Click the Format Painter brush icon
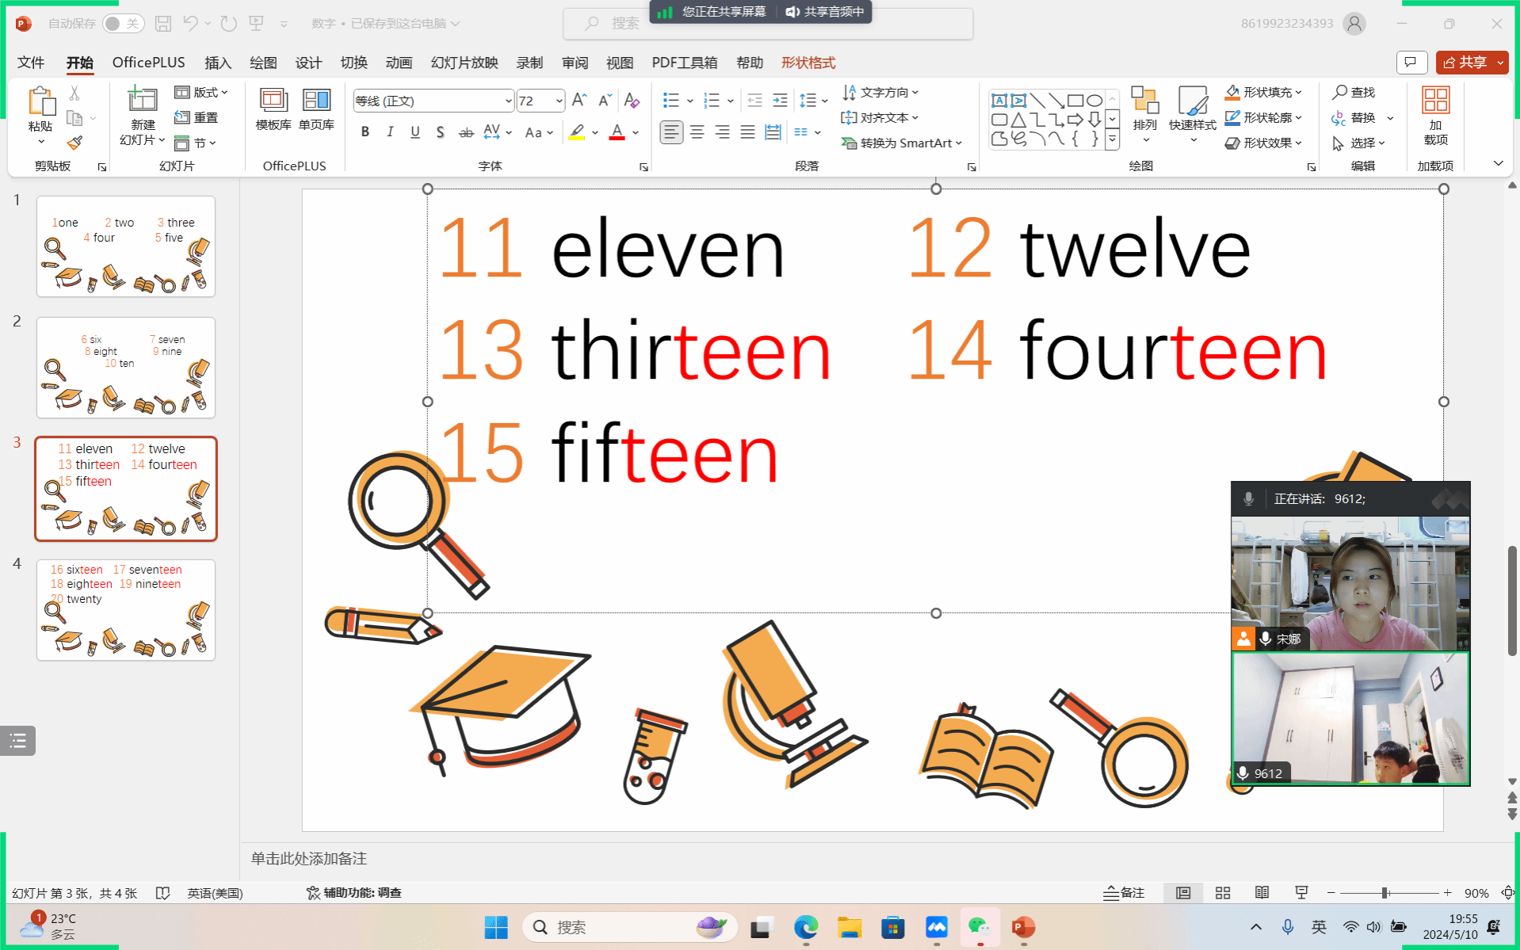This screenshot has height=950, width=1520. tap(74, 143)
